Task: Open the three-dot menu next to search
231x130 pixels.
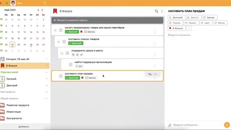Action: pyautogui.click(x=162, y=11)
